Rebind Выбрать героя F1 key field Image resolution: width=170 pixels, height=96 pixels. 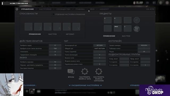[55, 45]
